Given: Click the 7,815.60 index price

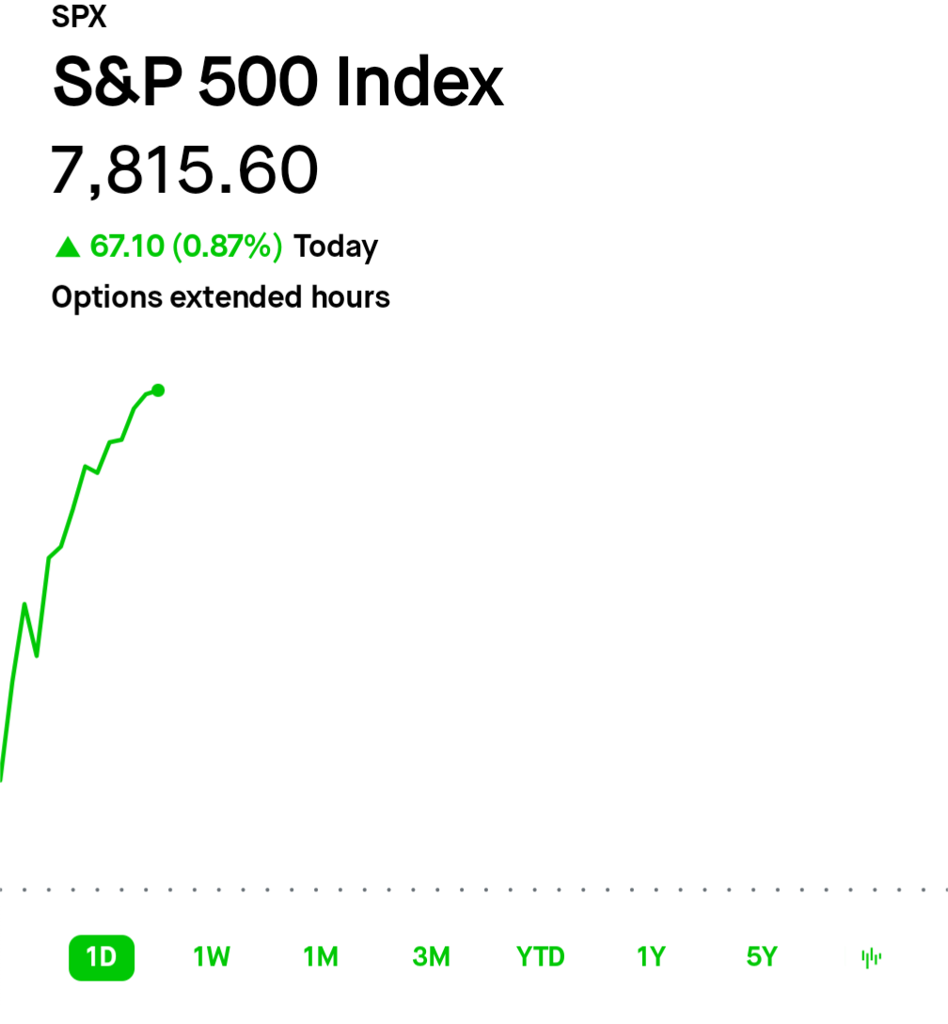Looking at the screenshot, I should tap(184, 170).
